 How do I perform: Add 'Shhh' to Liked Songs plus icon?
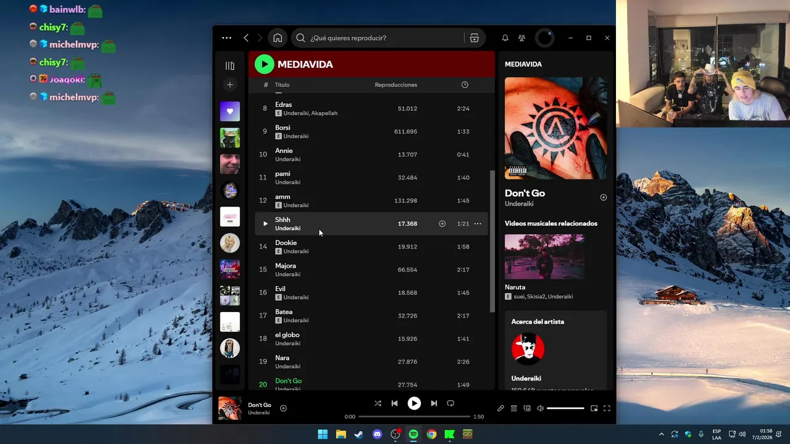442,224
